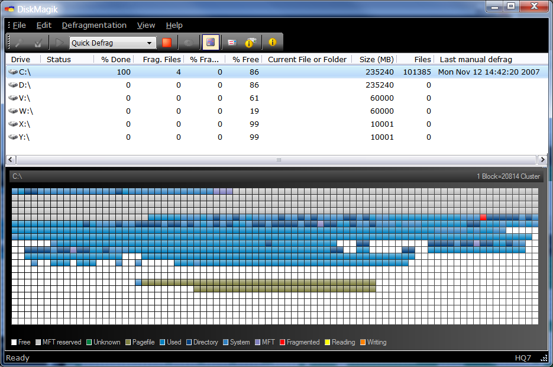This screenshot has height=367, width=553.
Task: Click the red fragmented block in cluster map
Action: coord(483,217)
